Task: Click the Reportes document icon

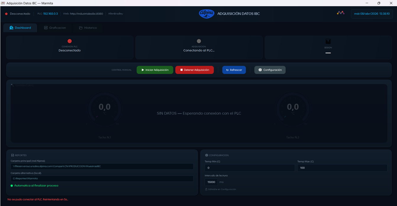Action: point(12,155)
